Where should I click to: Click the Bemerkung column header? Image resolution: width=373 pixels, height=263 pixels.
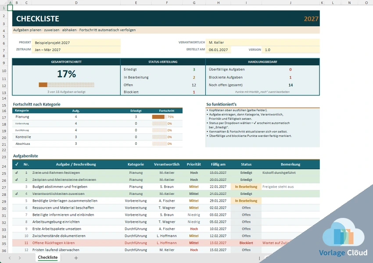291,165
